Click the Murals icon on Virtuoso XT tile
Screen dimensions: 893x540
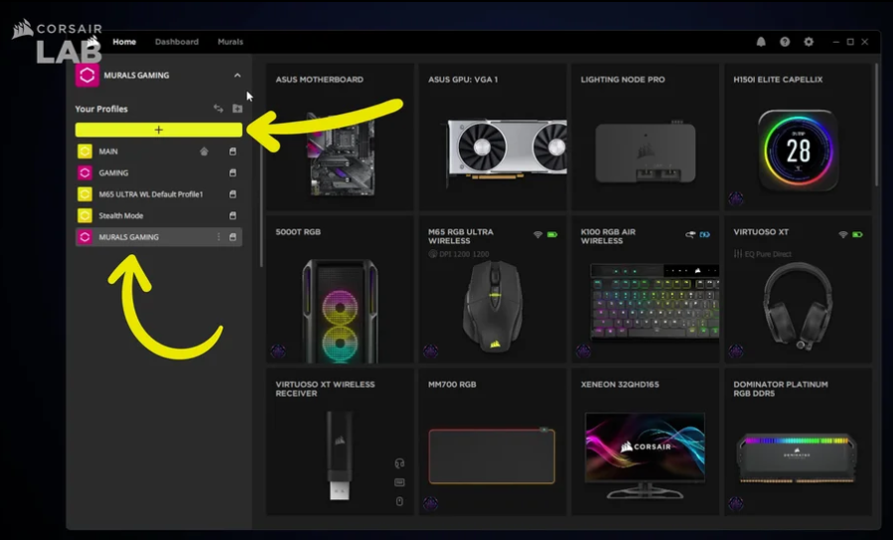[x=736, y=351]
